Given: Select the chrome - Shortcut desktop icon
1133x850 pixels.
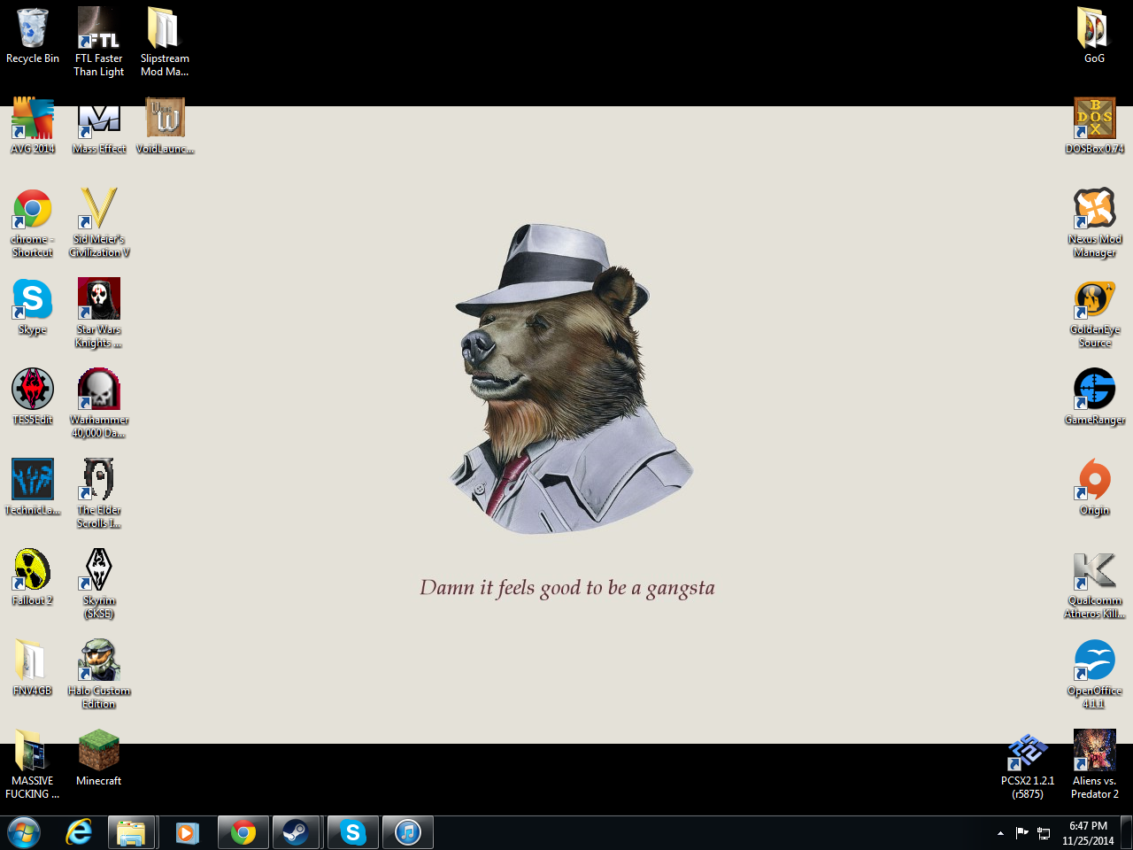Looking at the screenshot, I should pyautogui.click(x=33, y=223).
